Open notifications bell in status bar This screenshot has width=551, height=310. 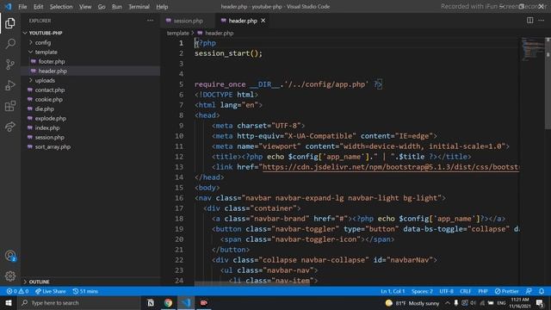tap(542, 291)
